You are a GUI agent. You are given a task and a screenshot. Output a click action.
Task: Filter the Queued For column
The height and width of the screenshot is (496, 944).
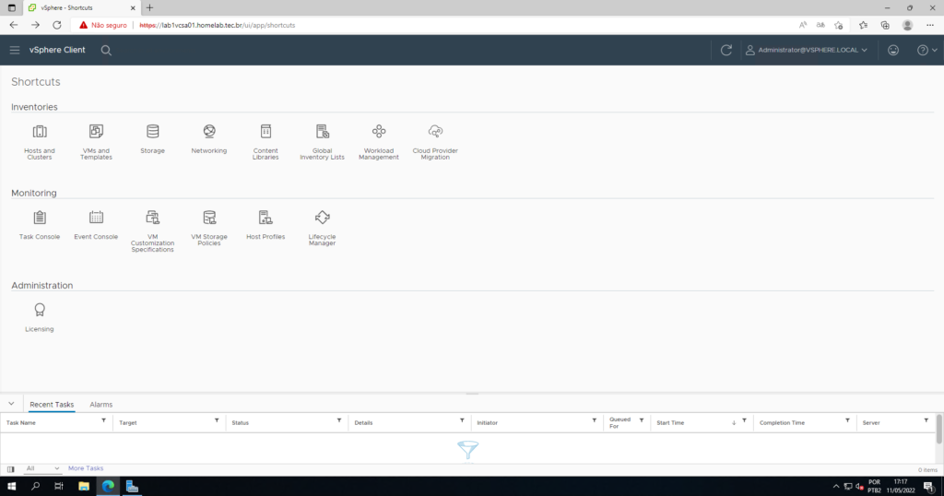[x=642, y=420]
